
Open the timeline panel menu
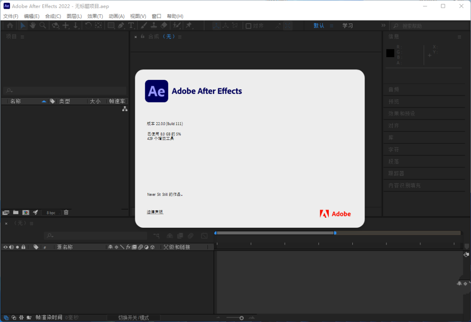31,223
